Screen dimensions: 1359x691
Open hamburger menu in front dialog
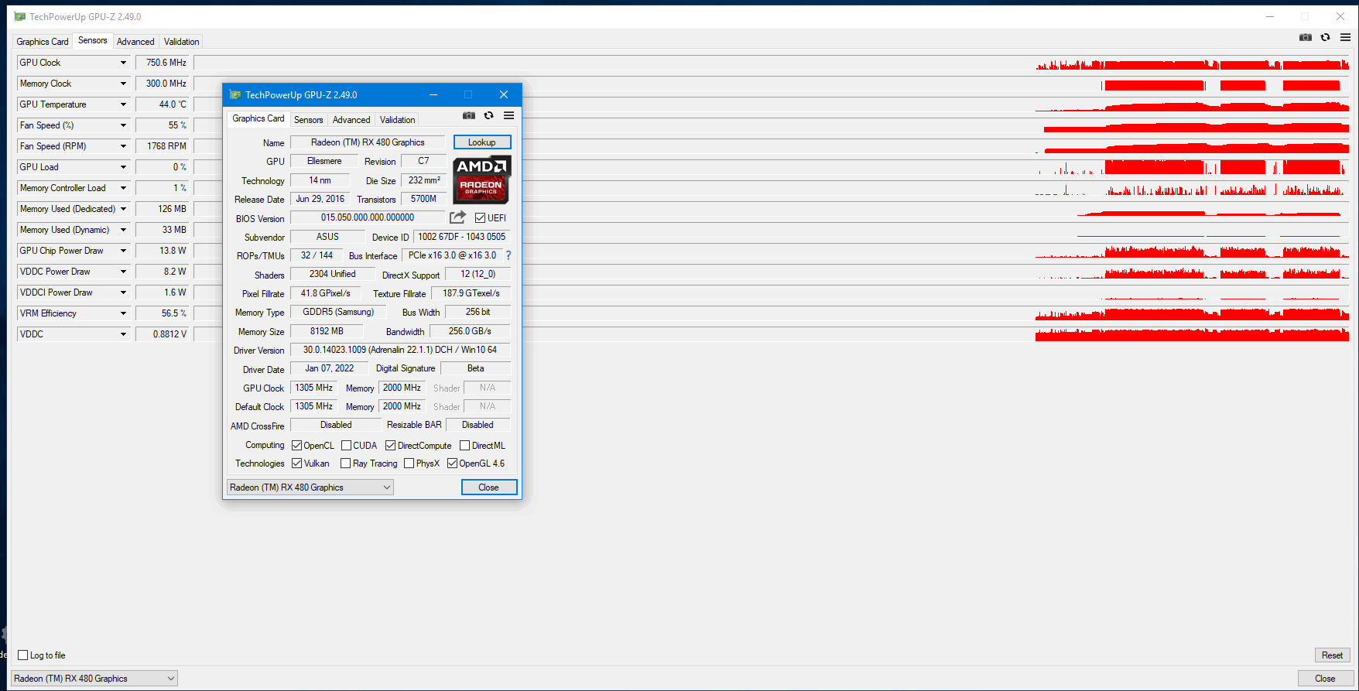pos(508,115)
